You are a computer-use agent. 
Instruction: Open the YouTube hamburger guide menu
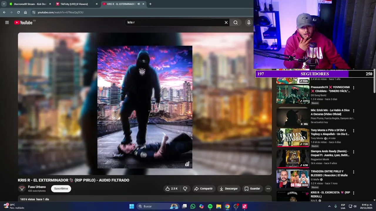(x=7, y=23)
